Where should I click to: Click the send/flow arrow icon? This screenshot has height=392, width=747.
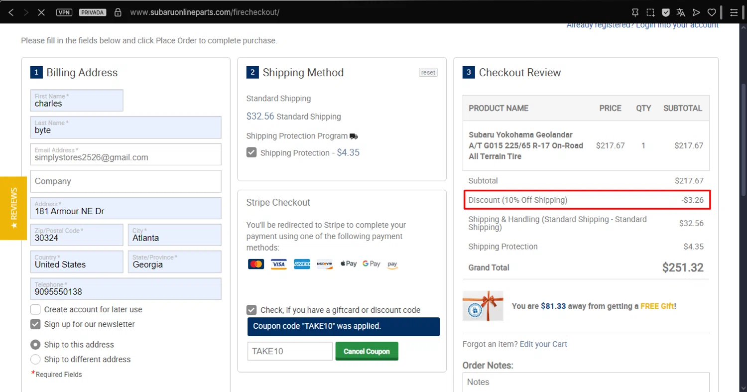coord(696,12)
